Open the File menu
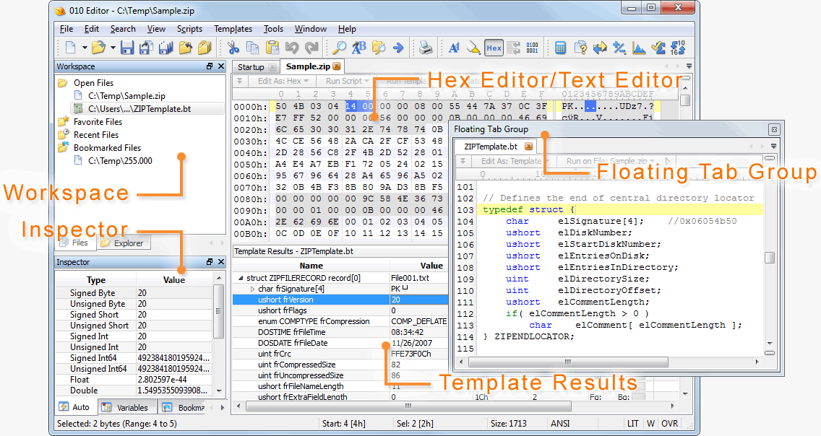821x436 pixels. click(x=66, y=29)
